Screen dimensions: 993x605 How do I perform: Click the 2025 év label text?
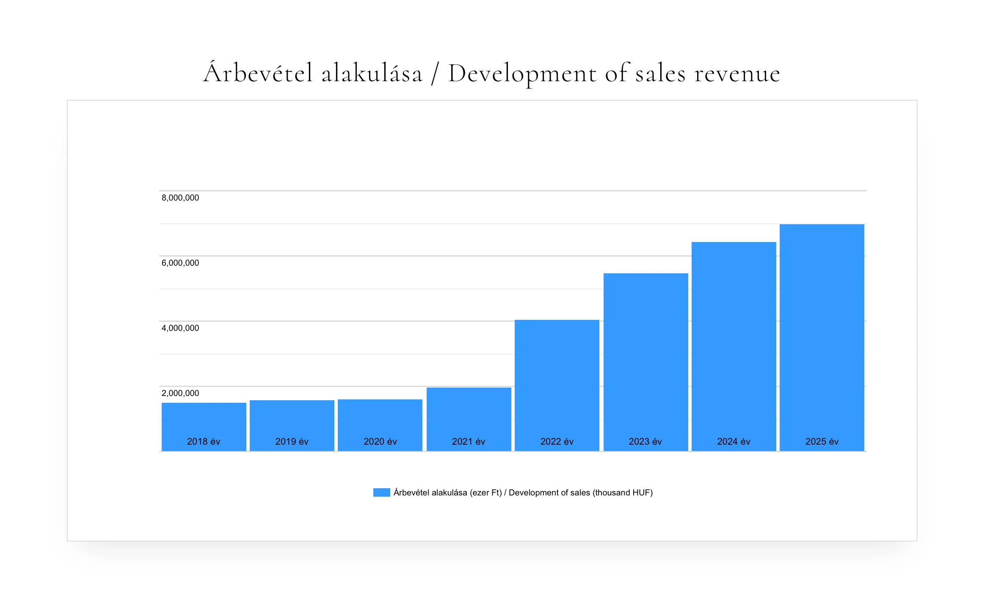pos(822,441)
